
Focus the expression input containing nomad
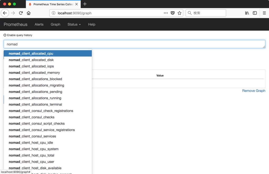point(134,44)
